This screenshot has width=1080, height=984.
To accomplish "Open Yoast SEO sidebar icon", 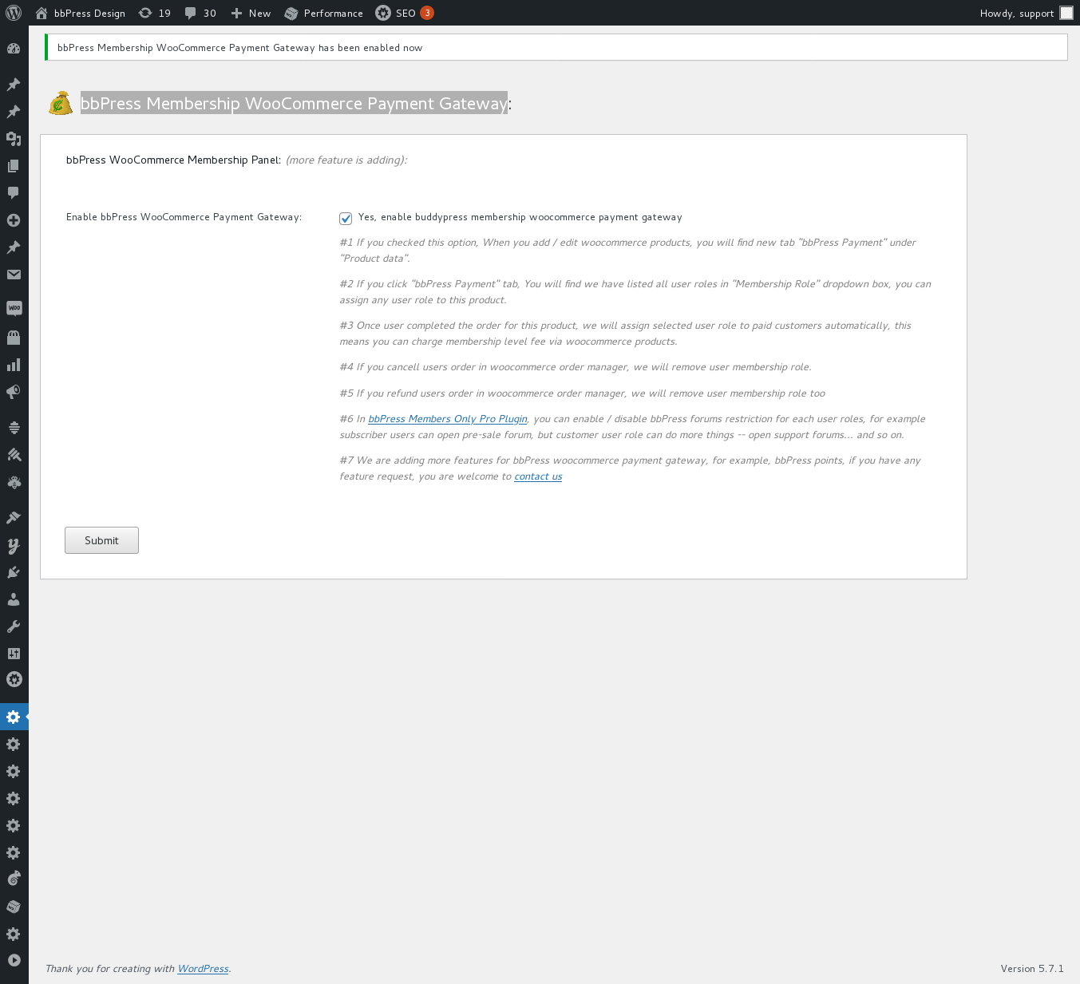I will click(x=14, y=546).
